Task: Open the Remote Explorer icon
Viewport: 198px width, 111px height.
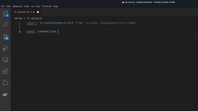Action: tap(5, 60)
